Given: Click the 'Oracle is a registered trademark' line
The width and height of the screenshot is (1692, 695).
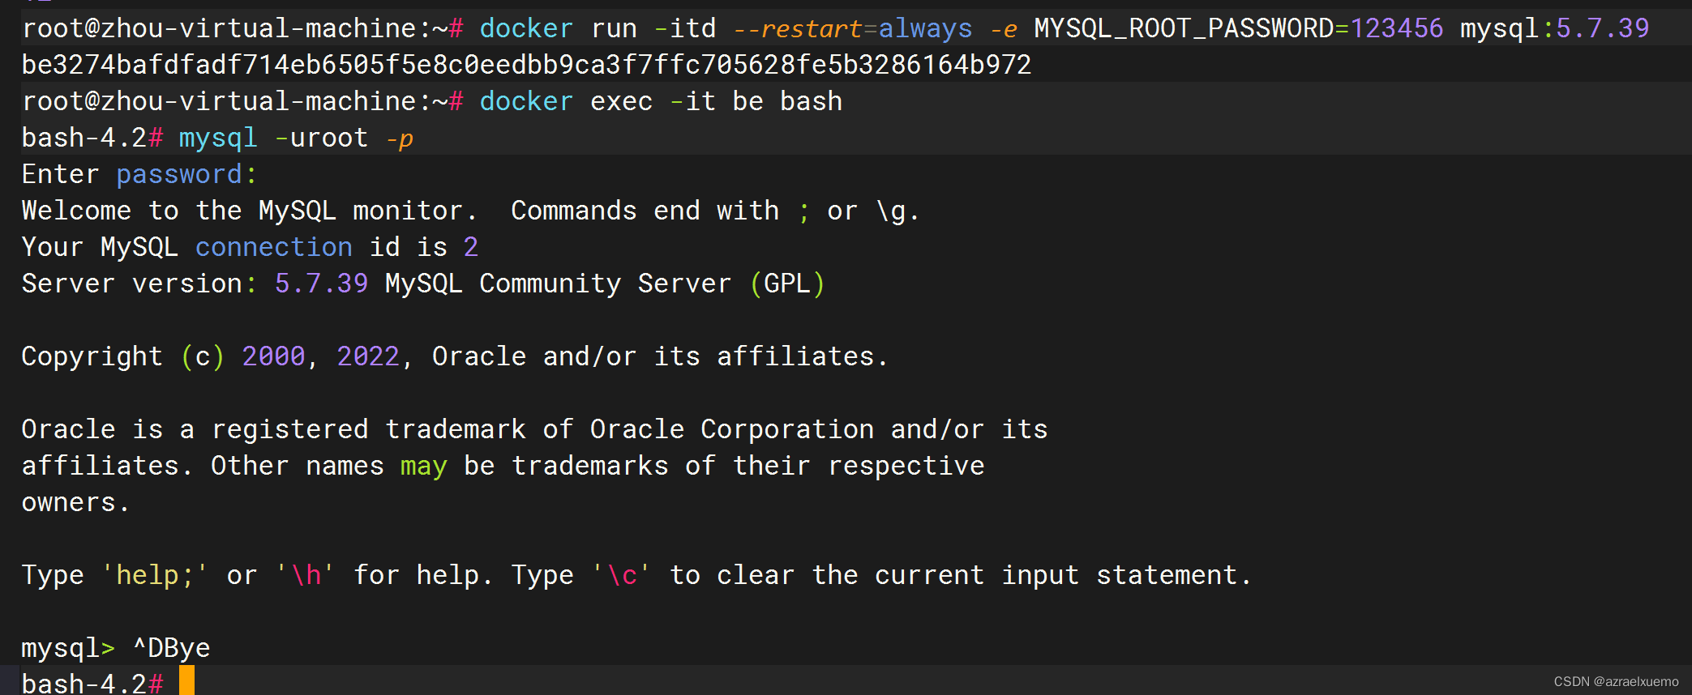Looking at the screenshot, I should 534,429.
